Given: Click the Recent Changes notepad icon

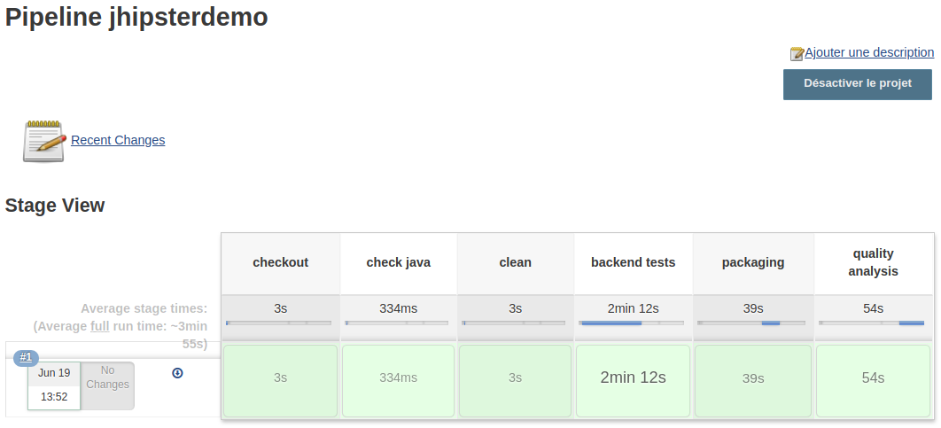Looking at the screenshot, I should click(44, 141).
